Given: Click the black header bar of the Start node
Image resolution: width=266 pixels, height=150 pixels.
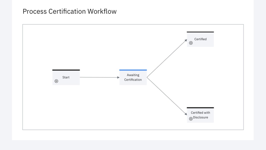Looking at the screenshot, I should coord(66,70).
